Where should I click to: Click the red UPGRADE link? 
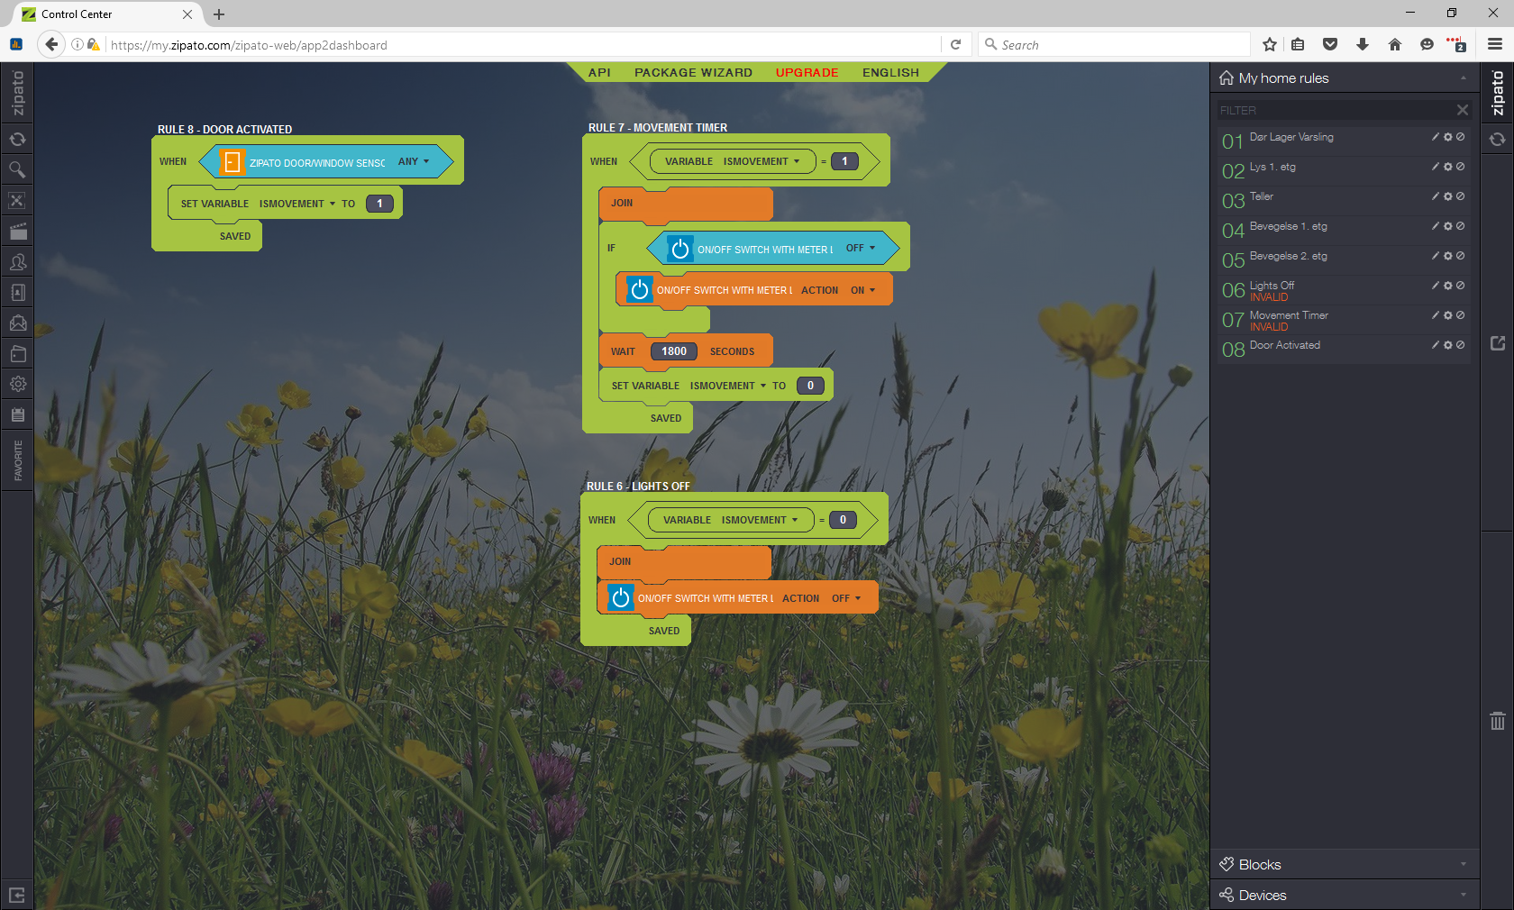point(807,73)
